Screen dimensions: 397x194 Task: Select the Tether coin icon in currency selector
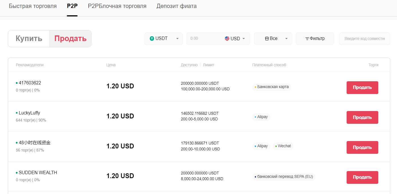[152, 38]
